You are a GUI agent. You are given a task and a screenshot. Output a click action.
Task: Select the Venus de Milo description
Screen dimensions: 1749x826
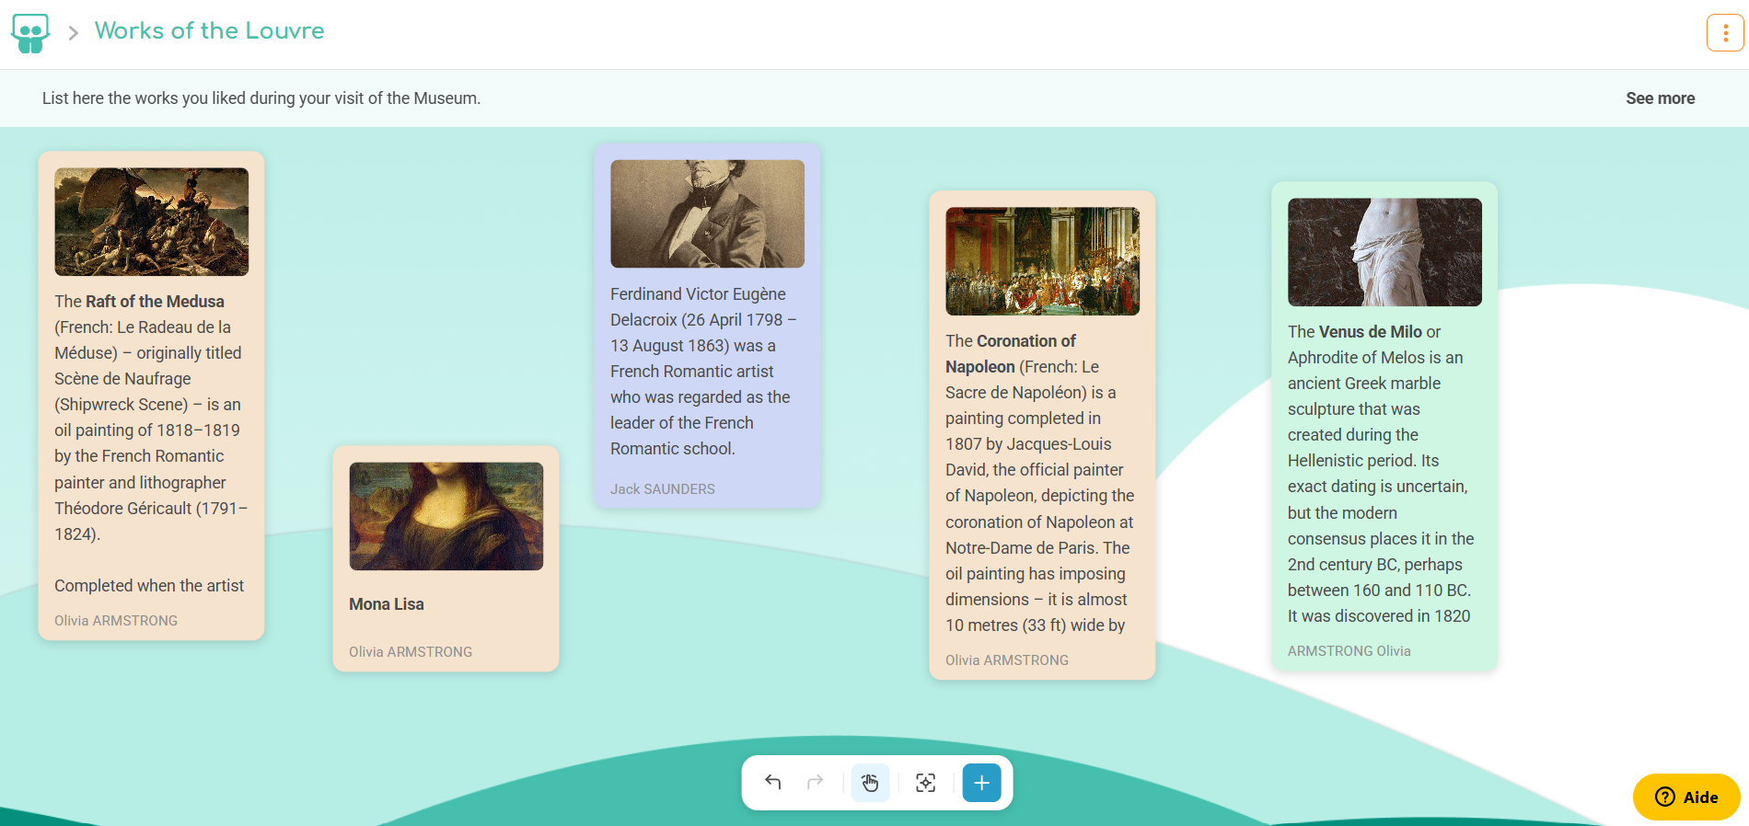[x=1381, y=474]
